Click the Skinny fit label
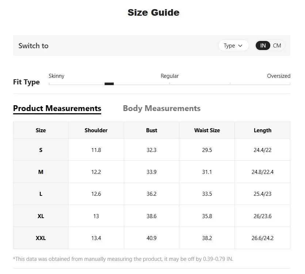The height and width of the screenshot is (274, 305). (x=56, y=76)
